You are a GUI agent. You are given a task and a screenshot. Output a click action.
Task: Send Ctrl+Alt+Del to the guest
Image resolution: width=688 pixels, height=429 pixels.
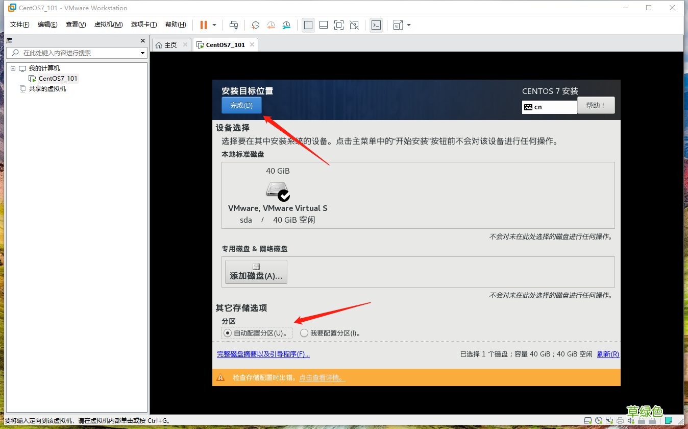[x=234, y=25]
